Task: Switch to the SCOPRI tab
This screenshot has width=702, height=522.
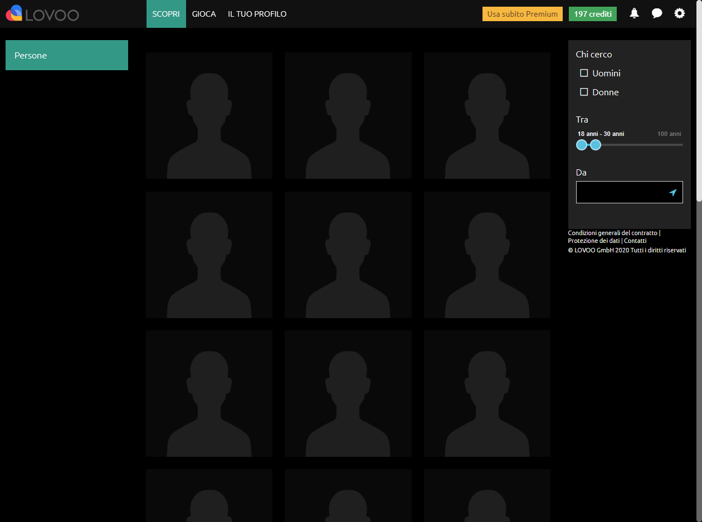Action: click(x=165, y=14)
